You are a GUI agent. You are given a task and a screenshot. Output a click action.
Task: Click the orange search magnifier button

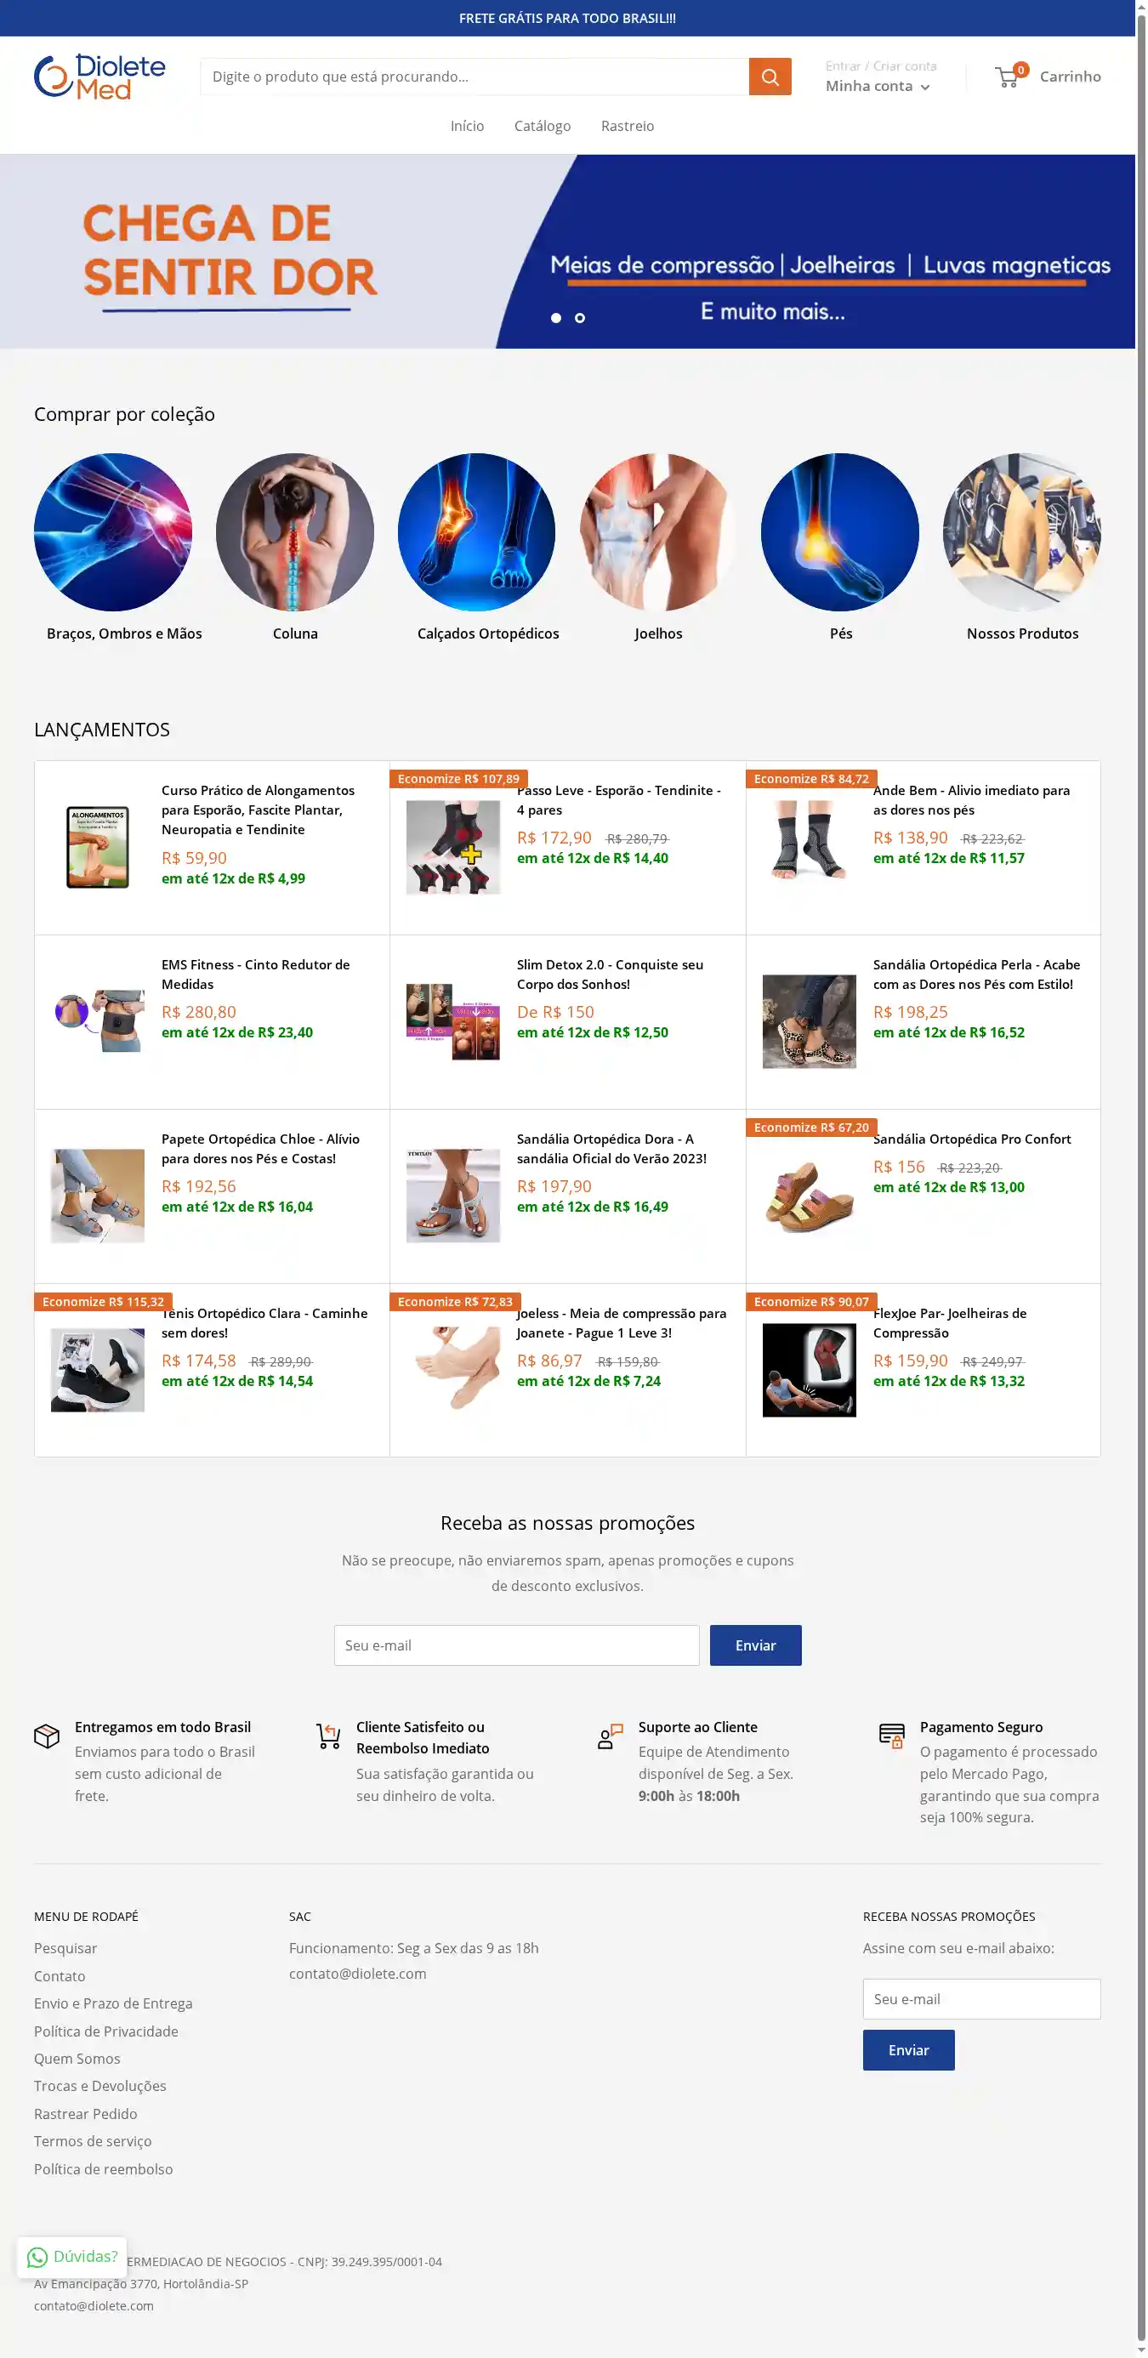coord(770,77)
